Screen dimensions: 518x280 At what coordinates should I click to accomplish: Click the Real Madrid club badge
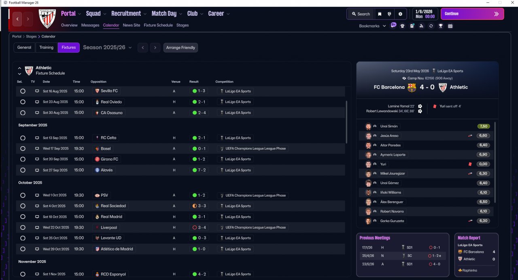coord(97,217)
